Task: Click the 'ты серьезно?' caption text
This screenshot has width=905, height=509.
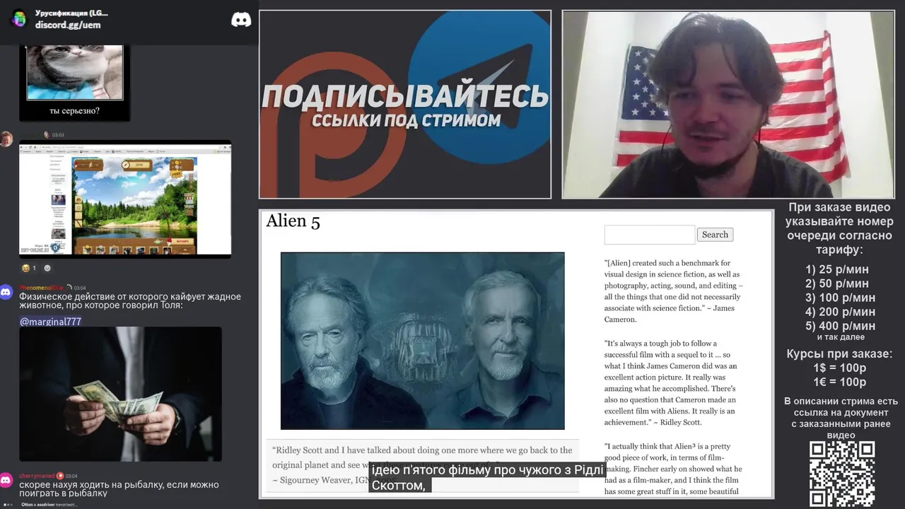Action: click(74, 111)
